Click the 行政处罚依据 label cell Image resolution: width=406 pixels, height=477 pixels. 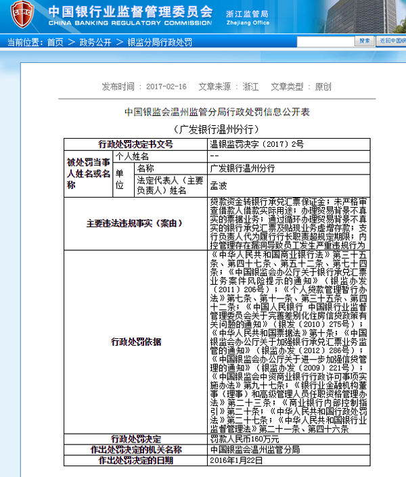tap(135, 342)
